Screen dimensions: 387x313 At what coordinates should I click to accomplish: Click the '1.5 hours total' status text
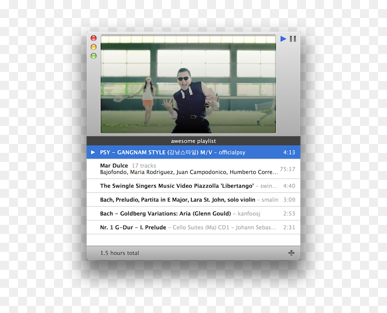coord(119,253)
